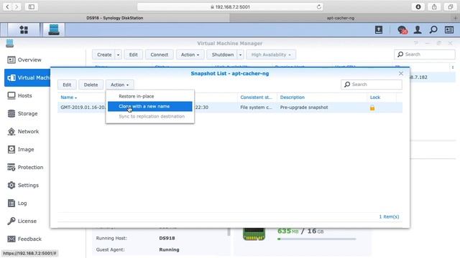Viewport: 460px width, 258px height.
Task: Open High Availability dropdown
Action: pyautogui.click(x=271, y=54)
